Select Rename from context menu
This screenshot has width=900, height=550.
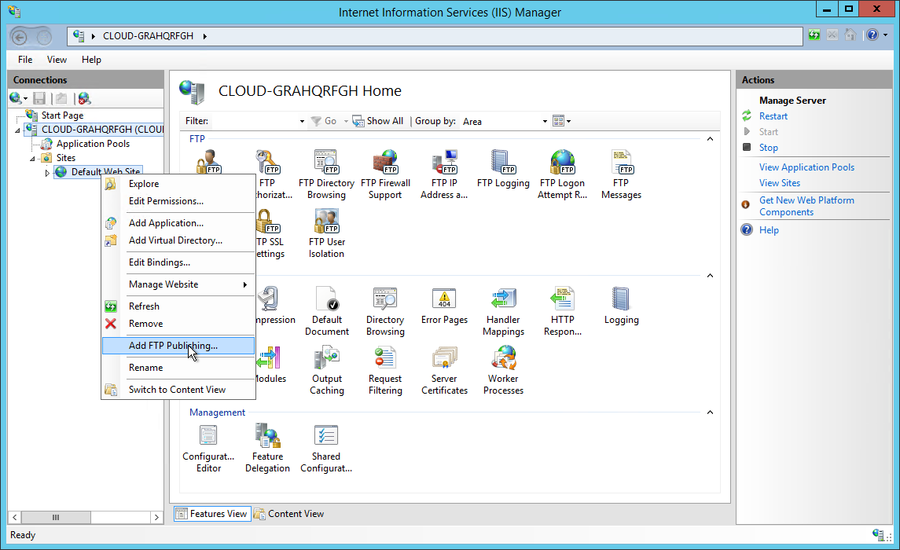pos(178,368)
